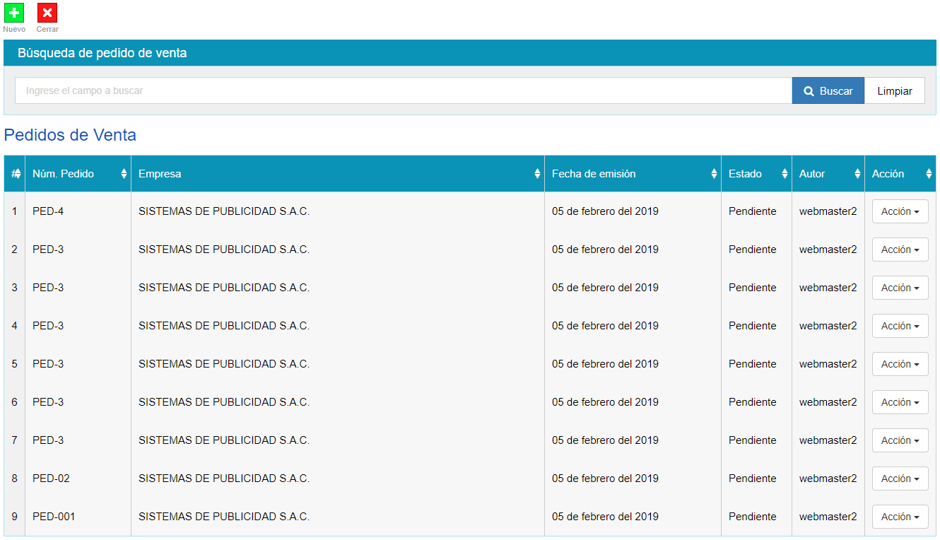This screenshot has height=540, width=940.
Task: Focus the 'Ingrese el campo a buscar' field
Action: [x=403, y=90]
